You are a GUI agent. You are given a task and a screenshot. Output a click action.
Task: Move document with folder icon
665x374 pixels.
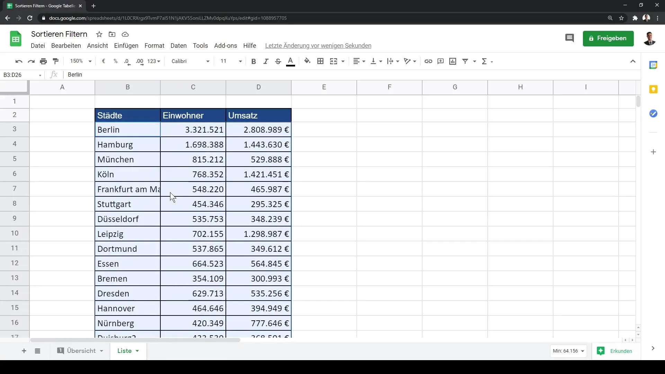(x=112, y=34)
